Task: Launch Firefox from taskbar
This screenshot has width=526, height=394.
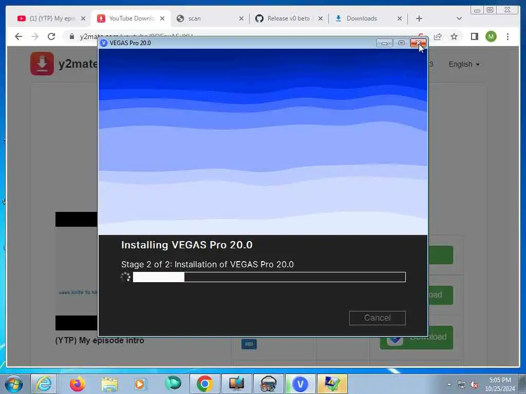Action: [x=77, y=384]
